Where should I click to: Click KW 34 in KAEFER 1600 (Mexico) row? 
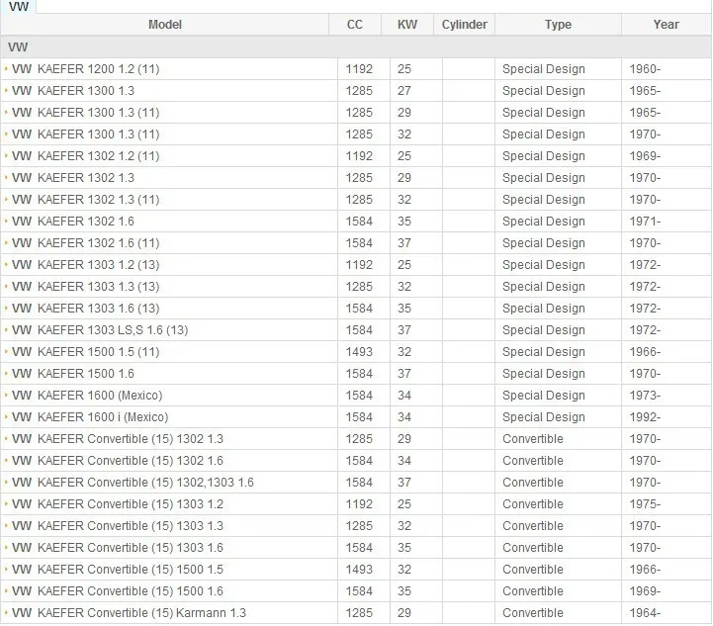tap(403, 395)
